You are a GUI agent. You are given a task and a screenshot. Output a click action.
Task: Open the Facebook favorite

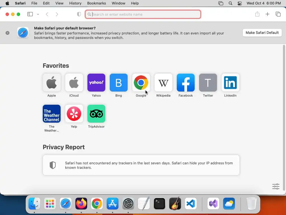pos(186,83)
